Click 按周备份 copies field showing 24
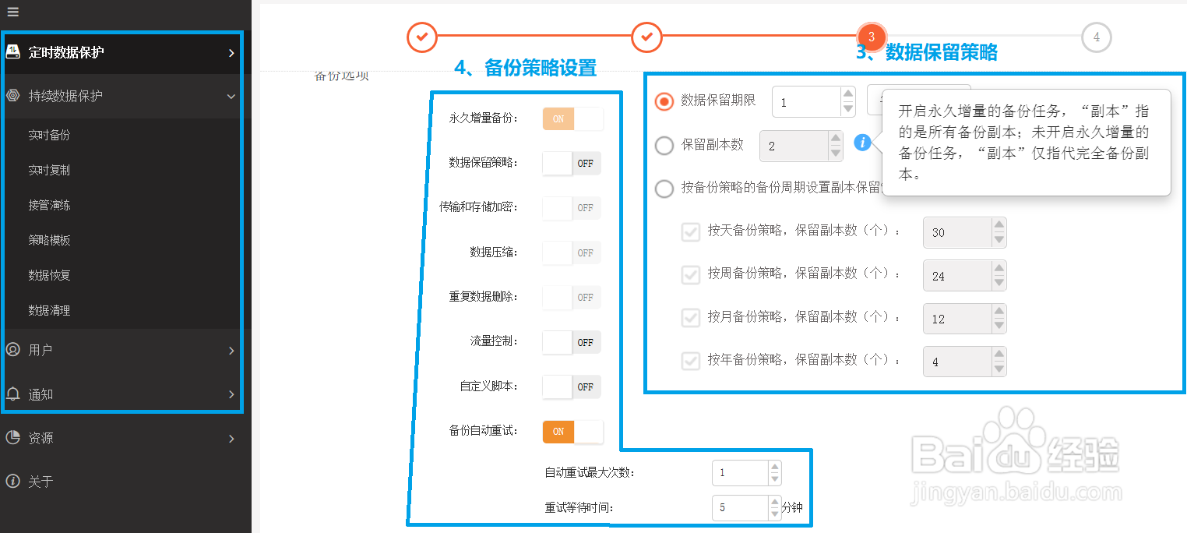 point(957,276)
